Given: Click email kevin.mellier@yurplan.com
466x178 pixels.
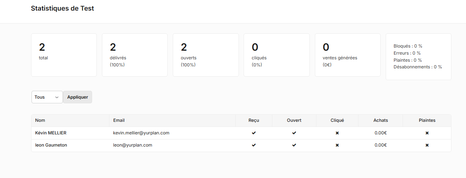Looking at the screenshot, I should pos(141,133).
